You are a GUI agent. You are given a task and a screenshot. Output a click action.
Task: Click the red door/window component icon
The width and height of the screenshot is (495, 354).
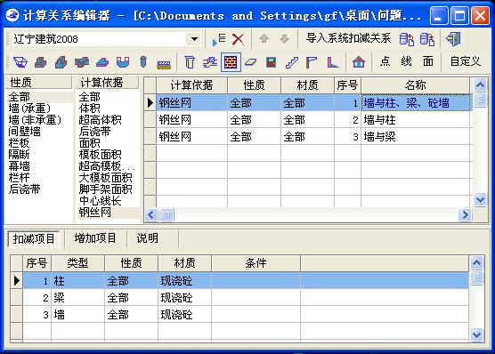271,62
